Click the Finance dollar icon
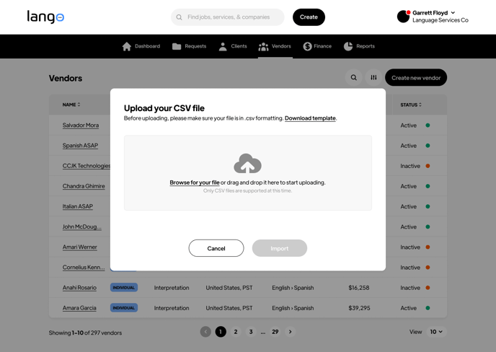The image size is (496, 352). pyautogui.click(x=307, y=46)
